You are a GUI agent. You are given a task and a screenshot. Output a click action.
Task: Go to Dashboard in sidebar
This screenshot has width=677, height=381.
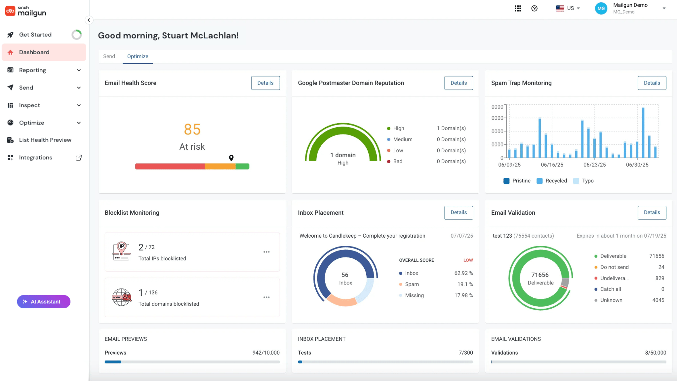pyautogui.click(x=44, y=52)
